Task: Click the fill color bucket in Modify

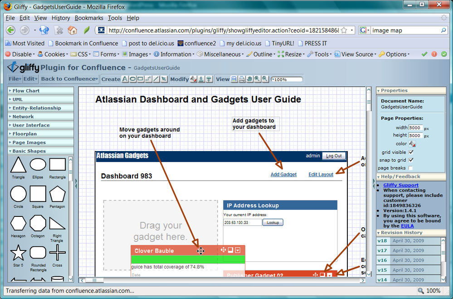Action: pyautogui.click(x=194, y=79)
